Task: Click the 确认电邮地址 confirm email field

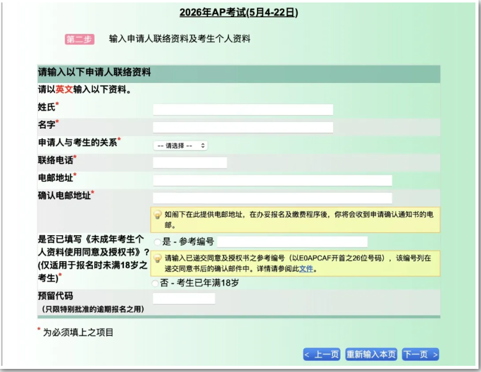Action: click(x=272, y=198)
